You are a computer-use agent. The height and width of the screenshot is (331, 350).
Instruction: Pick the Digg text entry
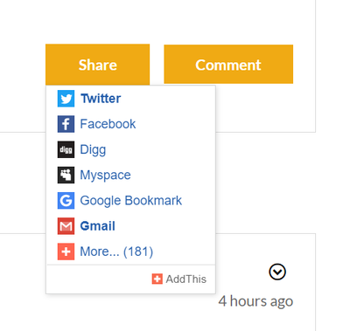(93, 150)
